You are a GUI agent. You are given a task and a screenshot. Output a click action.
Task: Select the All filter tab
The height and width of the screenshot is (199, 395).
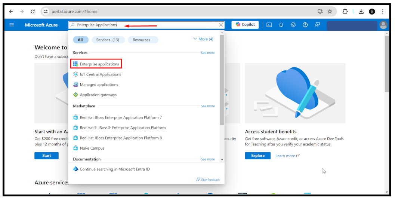pos(80,40)
